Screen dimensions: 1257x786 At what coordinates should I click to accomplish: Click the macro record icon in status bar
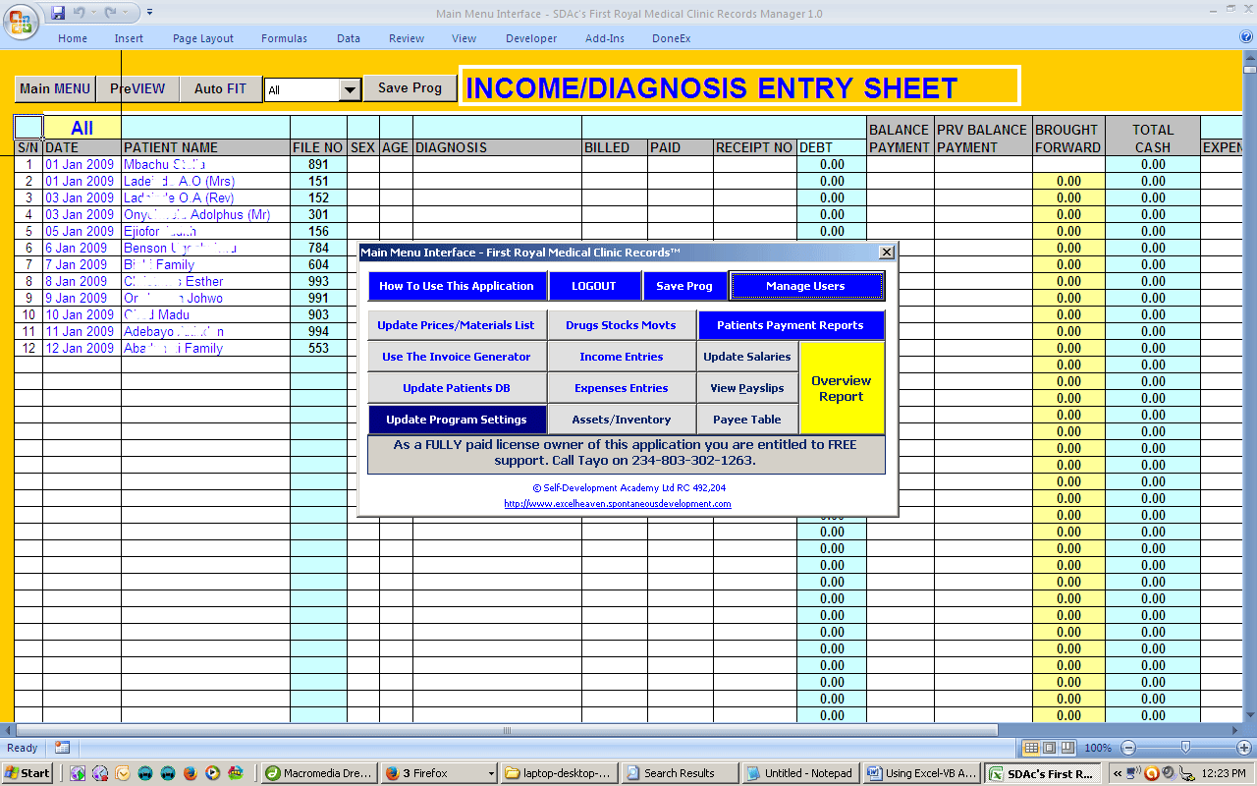click(62, 748)
